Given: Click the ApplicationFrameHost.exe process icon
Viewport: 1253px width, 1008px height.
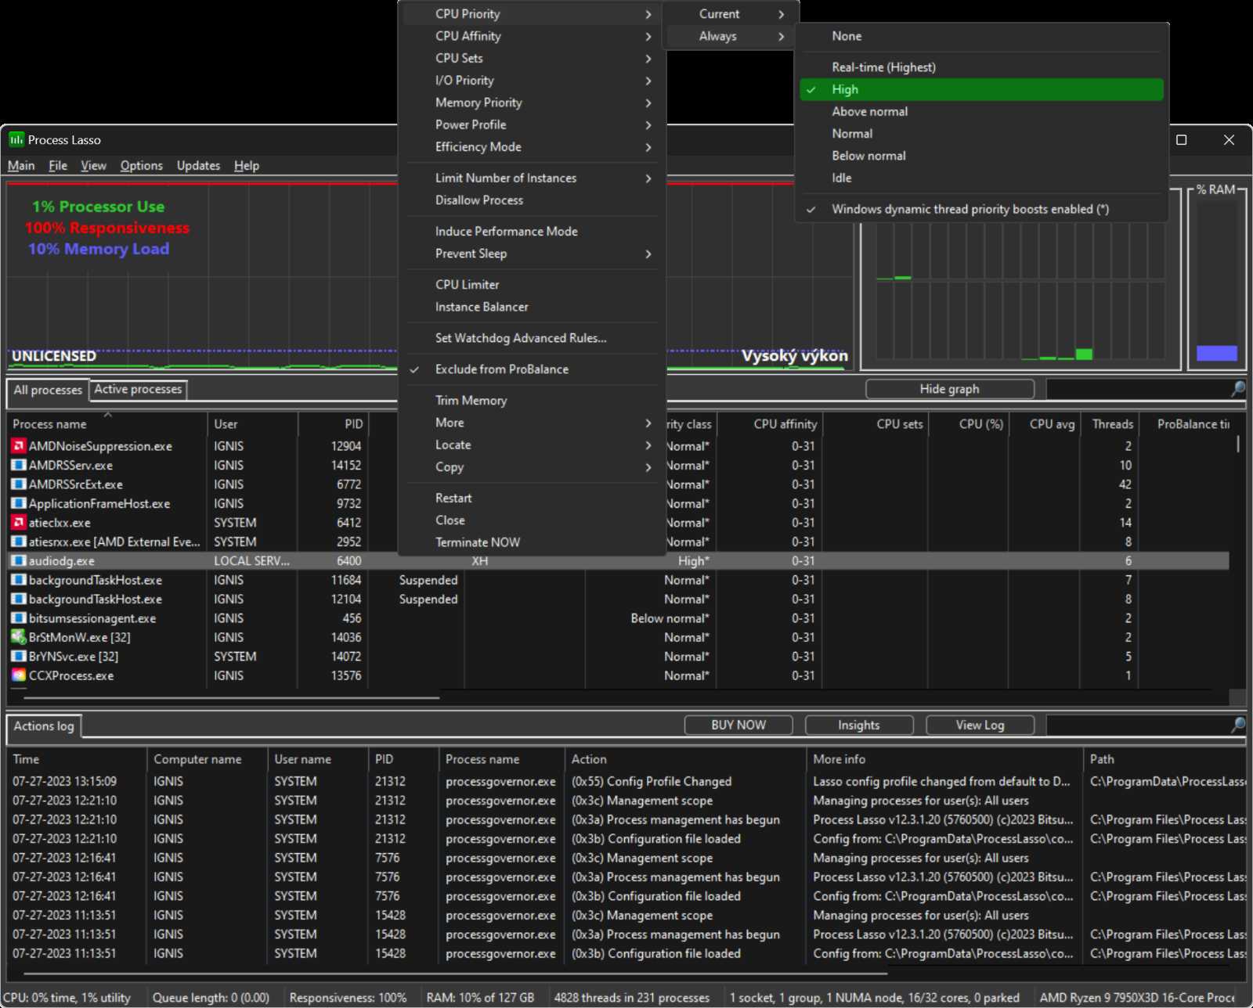Looking at the screenshot, I should click(x=19, y=503).
